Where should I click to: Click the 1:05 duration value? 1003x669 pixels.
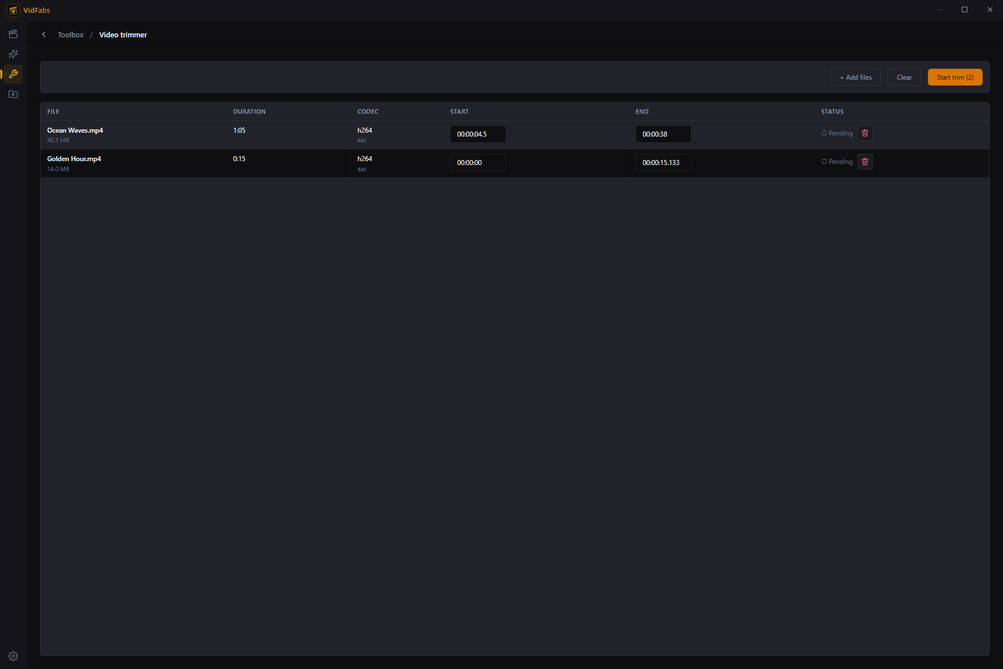(x=239, y=130)
